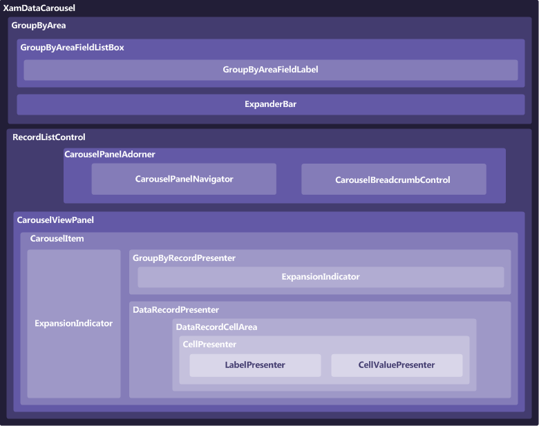Click the tall ExpansionIndicator box in CarouselItem

click(74, 323)
